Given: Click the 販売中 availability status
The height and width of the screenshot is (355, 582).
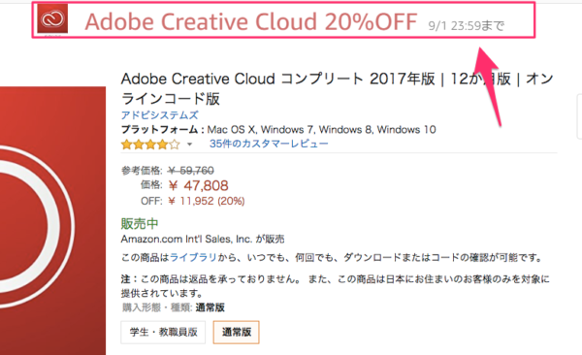Looking at the screenshot, I should pyautogui.click(x=140, y=223).
